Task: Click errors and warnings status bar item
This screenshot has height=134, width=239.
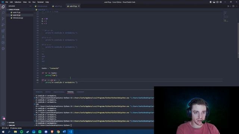Action: click(5, 128)
